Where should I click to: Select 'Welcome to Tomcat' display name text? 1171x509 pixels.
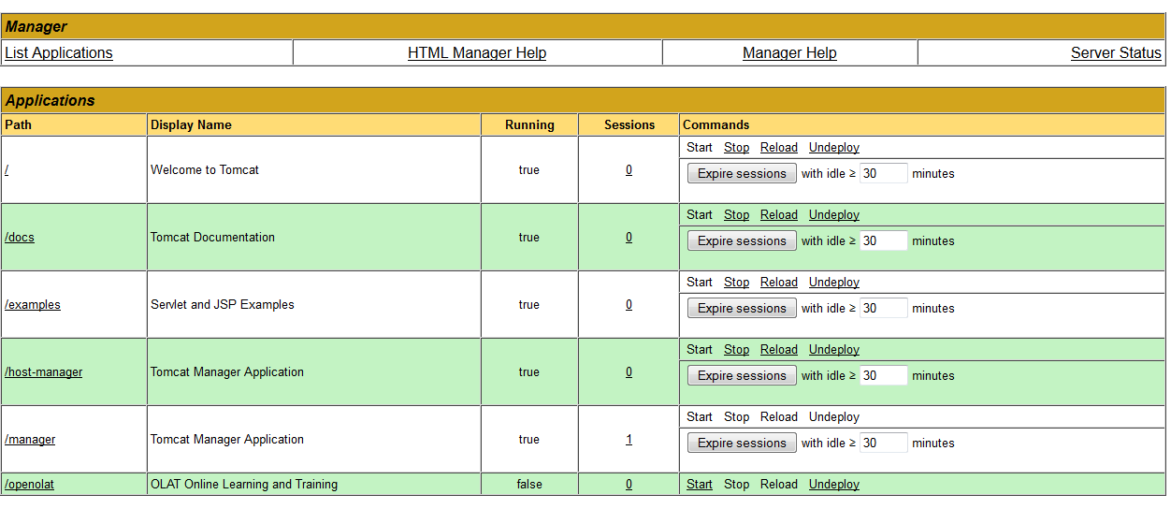click(x=205, y=170)
